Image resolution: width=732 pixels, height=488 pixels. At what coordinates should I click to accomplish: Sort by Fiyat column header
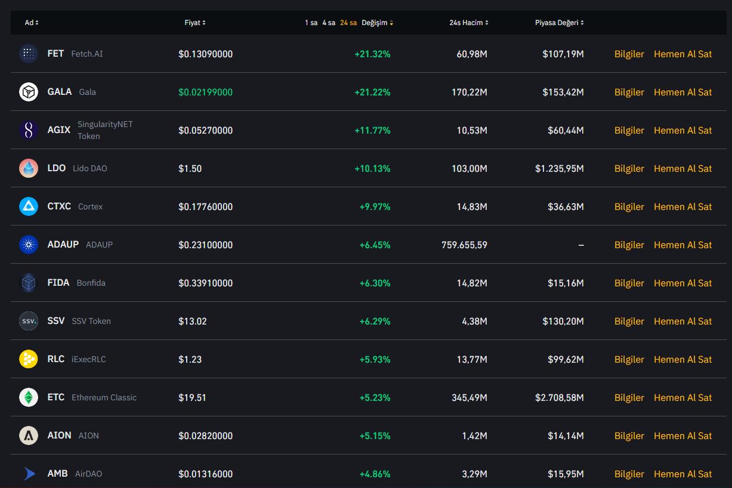tap(194, 23)
